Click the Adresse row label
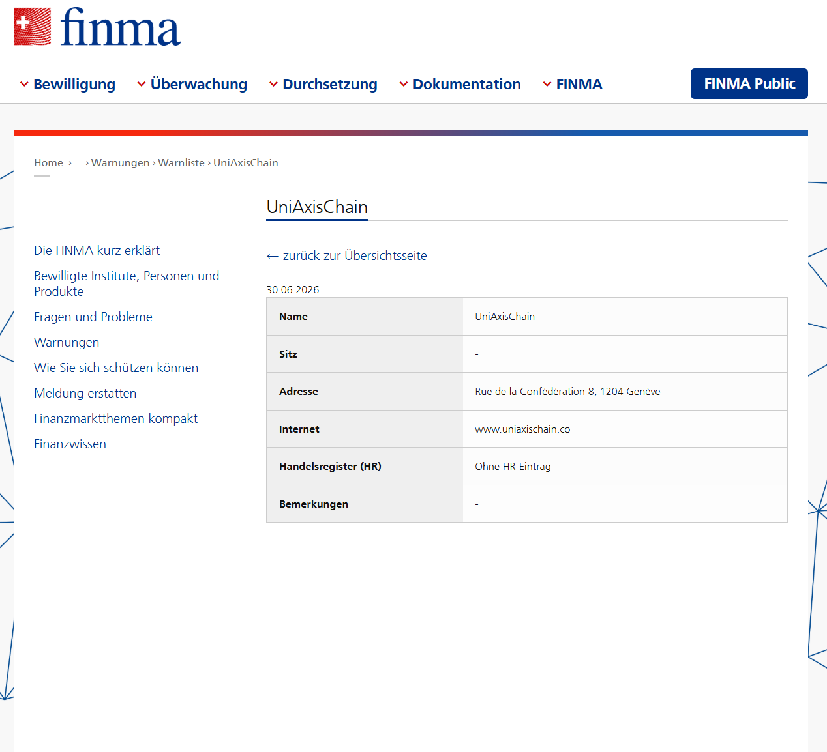Screen dimensions: 827x752 (299, 392)
